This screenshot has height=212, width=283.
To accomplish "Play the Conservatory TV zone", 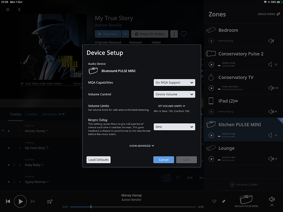I will pos(211,88).
